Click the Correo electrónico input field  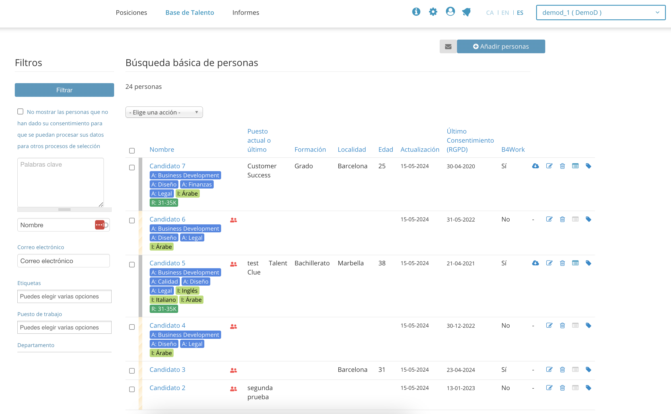tap(63, 261)
